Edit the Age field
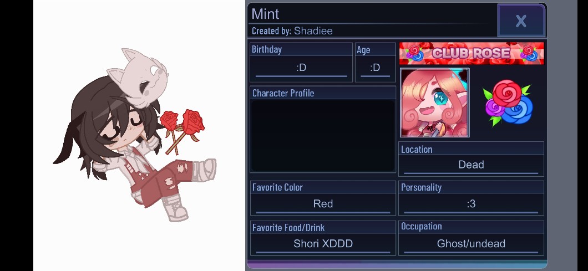 pyautogui.click(x=375, y=68)
